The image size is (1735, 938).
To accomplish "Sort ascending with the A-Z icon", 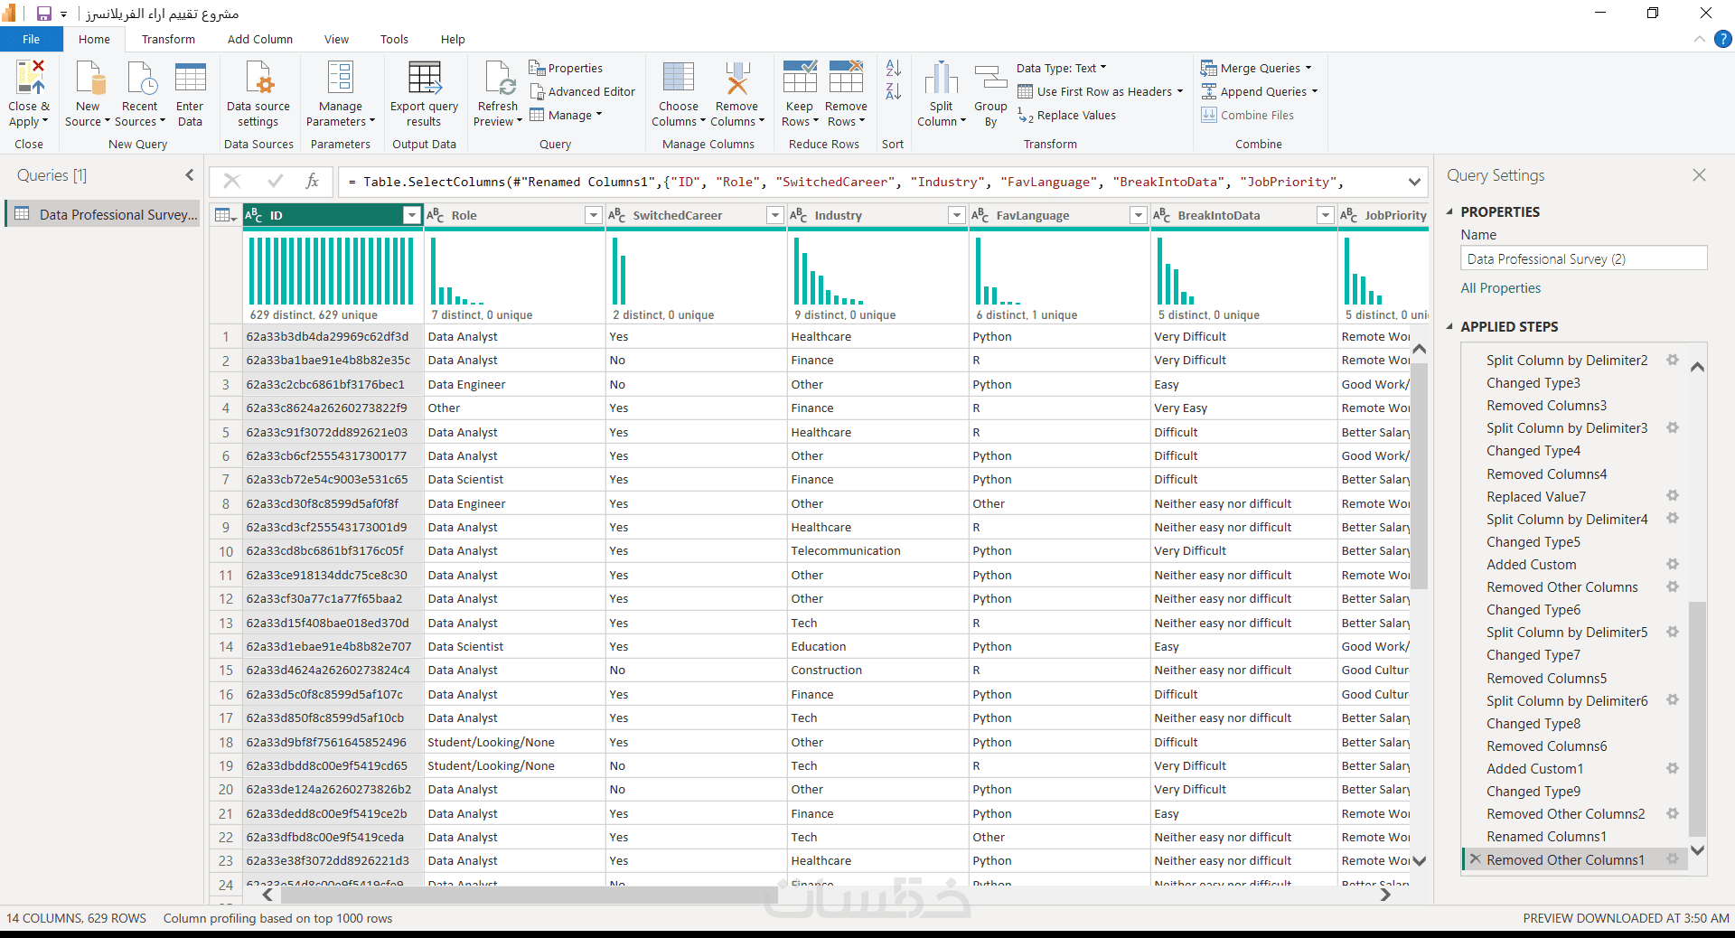I will click(x=893, y=69).
